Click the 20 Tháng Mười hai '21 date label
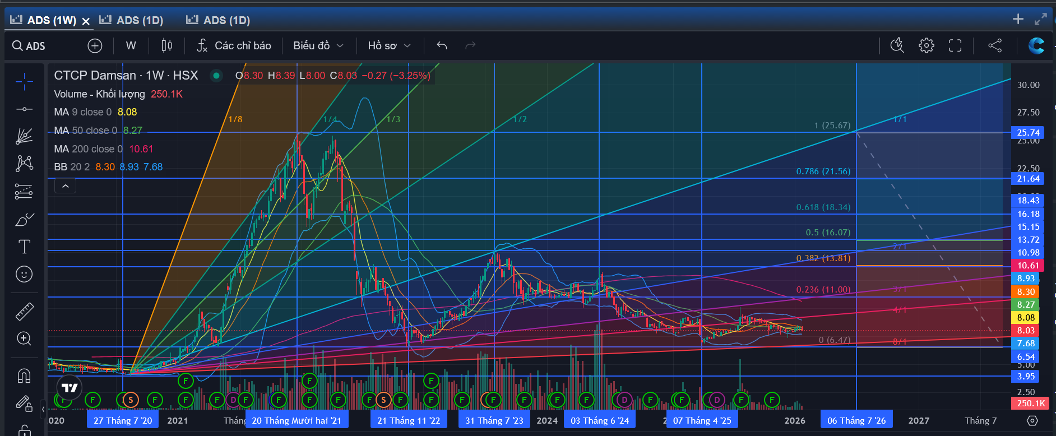This screenshot has height=436, width=1056. click(297, 420)
